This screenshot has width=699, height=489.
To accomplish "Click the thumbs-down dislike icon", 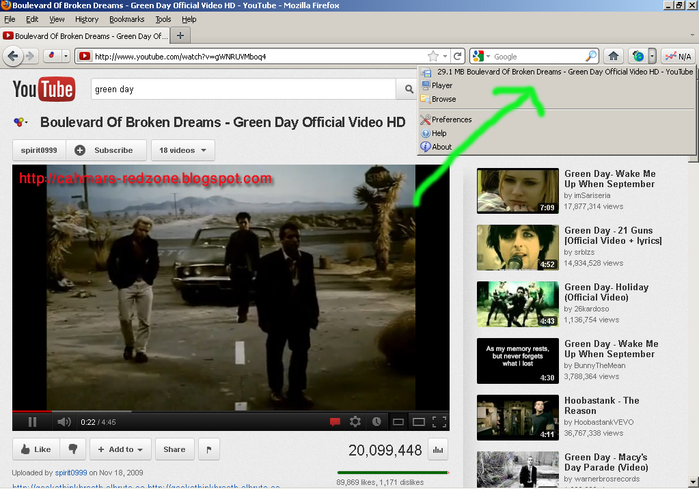I will click(x=72, y=449).
